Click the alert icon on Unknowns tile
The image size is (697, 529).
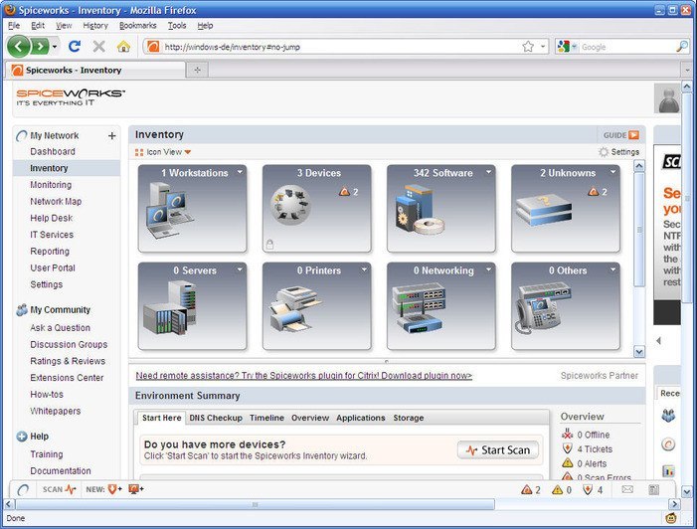pos(593,192)
